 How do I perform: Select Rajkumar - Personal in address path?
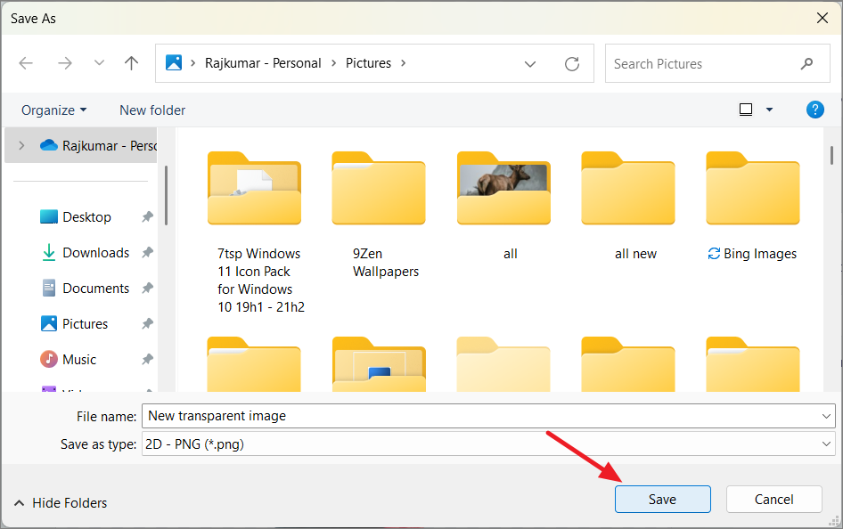pyautogui.click(x=262, y=63)
